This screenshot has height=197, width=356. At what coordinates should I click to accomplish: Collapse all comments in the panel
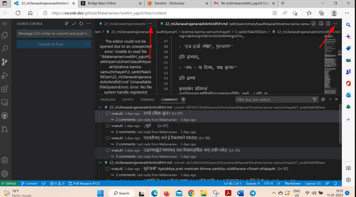pos(323,100)
